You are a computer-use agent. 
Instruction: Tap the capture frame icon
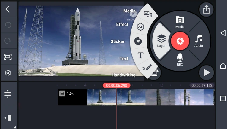(8, 57)
